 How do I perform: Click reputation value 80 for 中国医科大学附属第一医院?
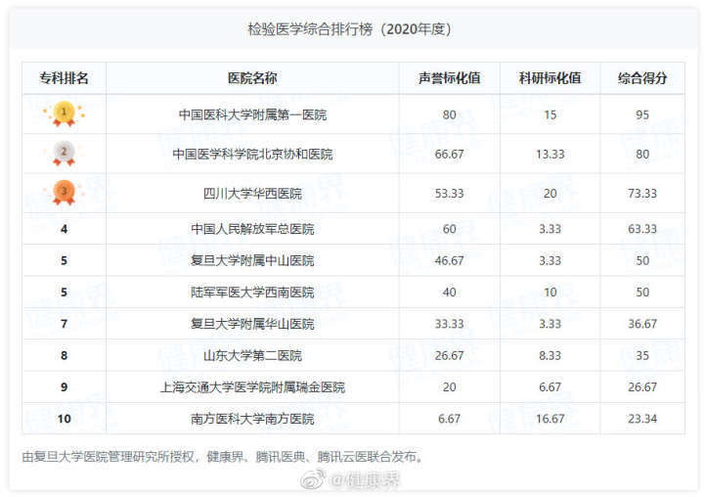[450, 114]
